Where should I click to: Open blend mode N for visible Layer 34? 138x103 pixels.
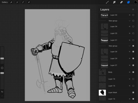(130, 52)
